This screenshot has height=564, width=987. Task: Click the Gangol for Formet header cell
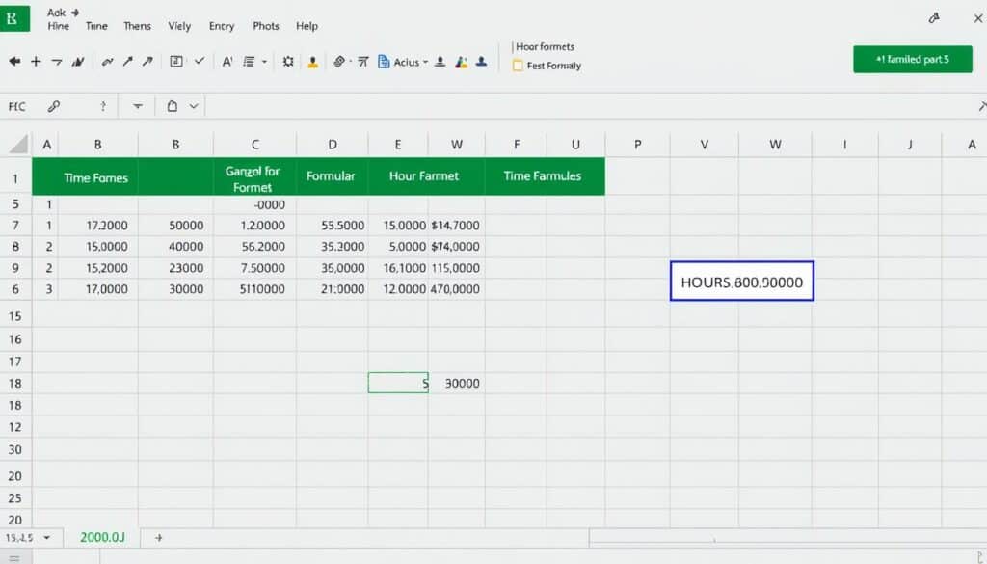click(x=253, y=178)
